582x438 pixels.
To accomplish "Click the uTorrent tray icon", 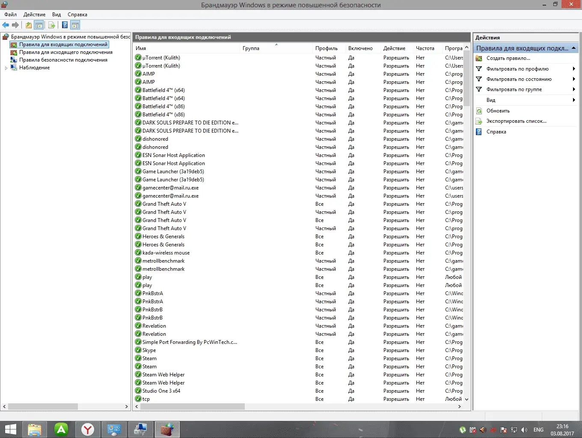I will [463, 430].
